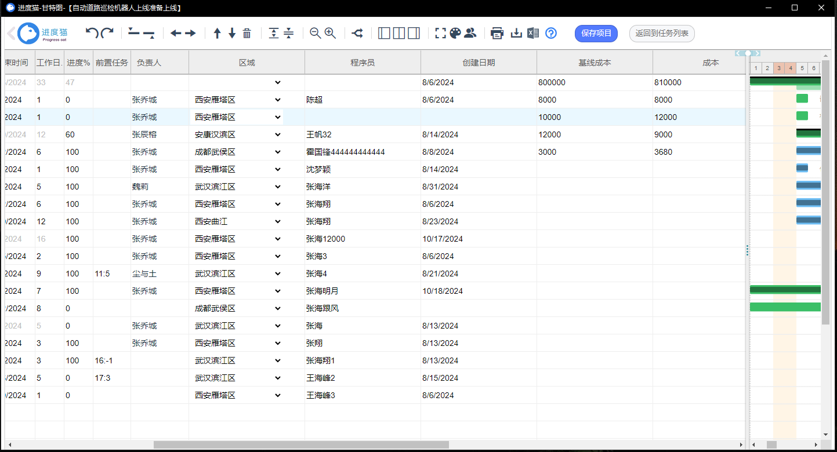Open 西安雁塔区 dropdown in 陈超 row
This screenshot has height=452, width=837.
(x=236, y=100)
